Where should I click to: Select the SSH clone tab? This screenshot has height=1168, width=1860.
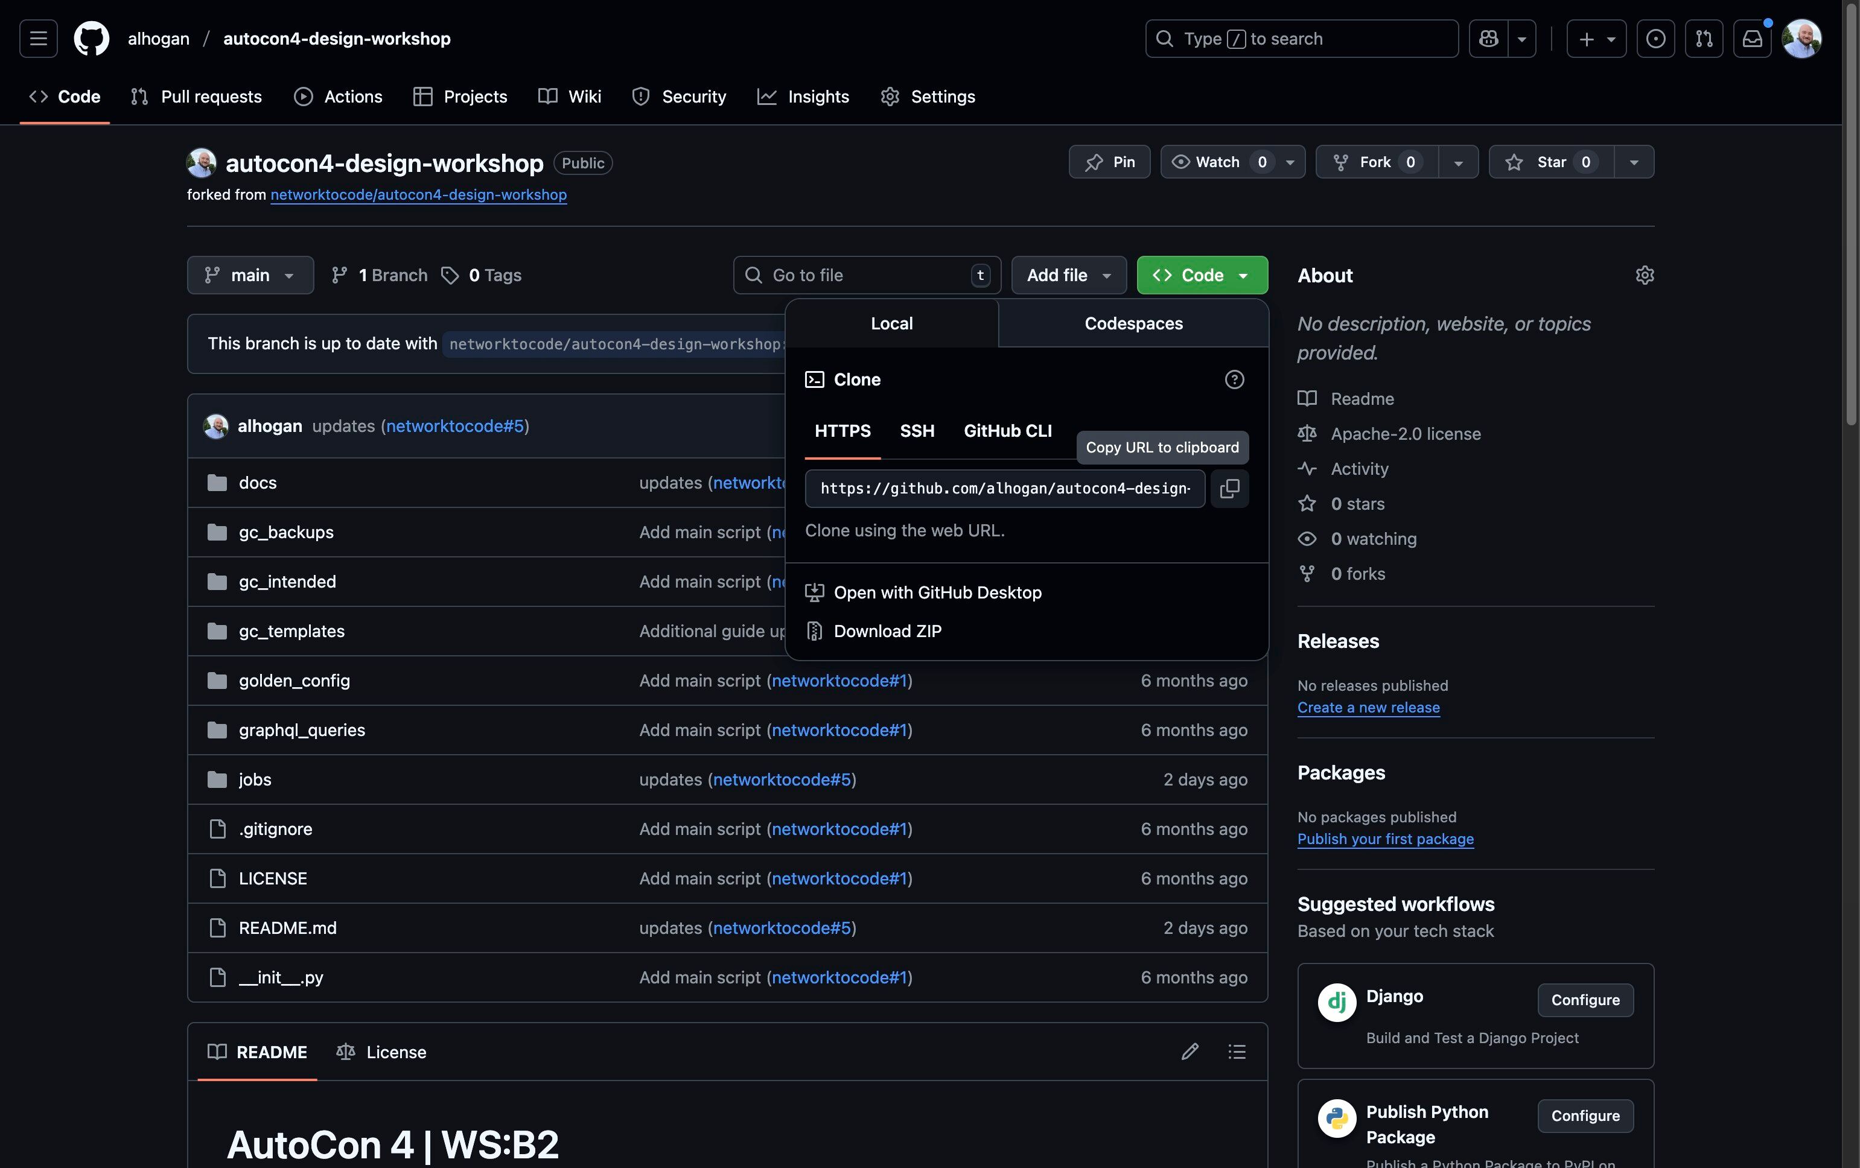(917, 431)
